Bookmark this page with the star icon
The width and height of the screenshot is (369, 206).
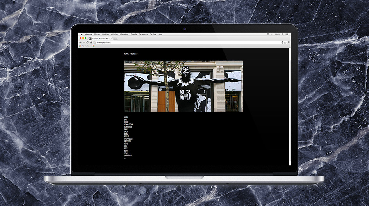point(285,43)
